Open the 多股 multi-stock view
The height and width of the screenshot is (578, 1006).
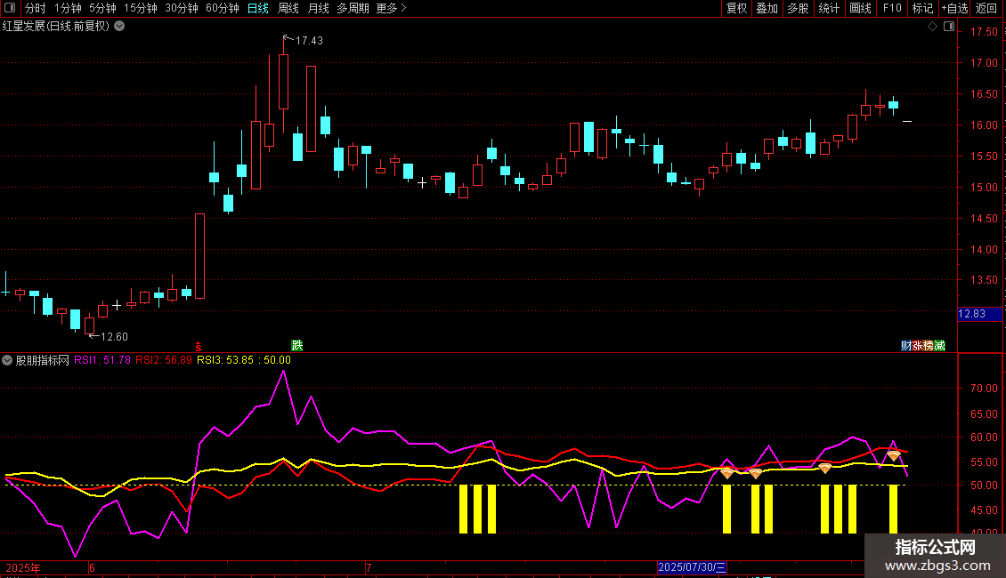(x=798, y=8)
